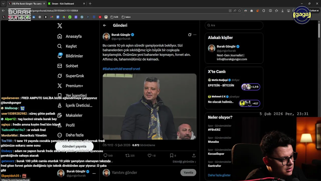Open the browser favorites list icon
Image resolution: width=321 pixels, height=181 pixels.
(x=276, y=11)
